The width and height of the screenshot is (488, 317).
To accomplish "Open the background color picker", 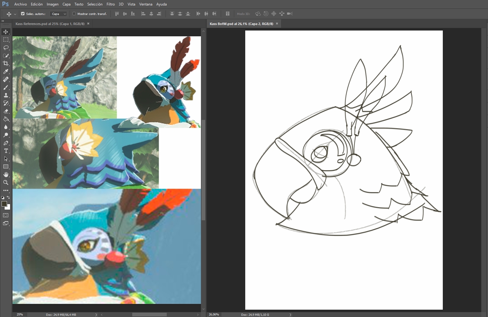I will (9, 208).
